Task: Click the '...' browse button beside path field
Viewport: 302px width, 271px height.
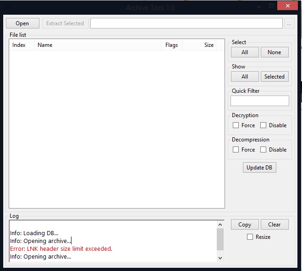Action: click(289, 23)
